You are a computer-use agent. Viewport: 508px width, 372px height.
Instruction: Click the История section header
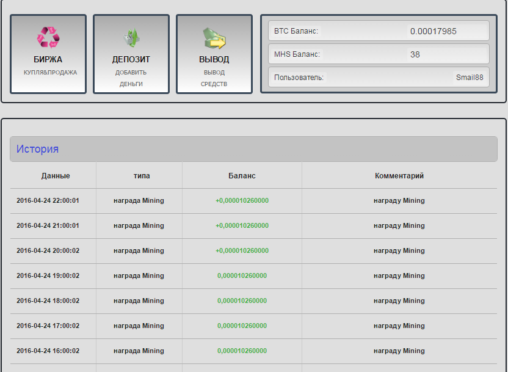pyautogui.click(x=38, y=149)
